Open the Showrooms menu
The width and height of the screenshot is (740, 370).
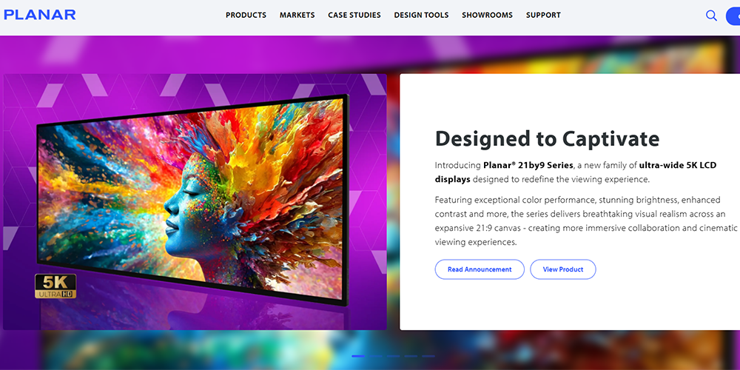pos(487,15)
